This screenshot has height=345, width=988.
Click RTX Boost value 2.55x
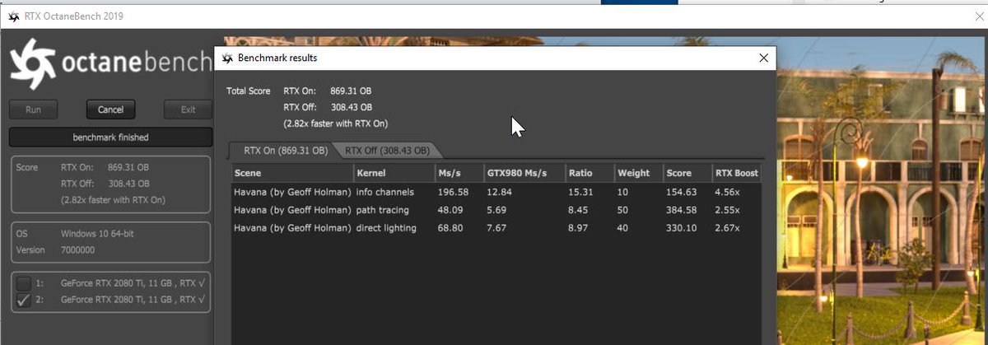(729, 210)
